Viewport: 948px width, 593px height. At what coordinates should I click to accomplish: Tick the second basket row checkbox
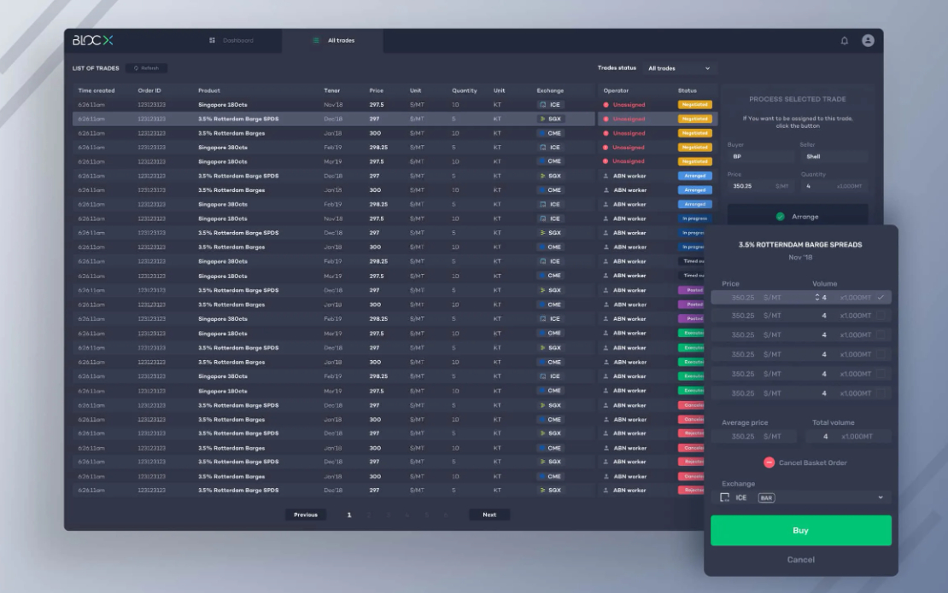coord(881,316)
